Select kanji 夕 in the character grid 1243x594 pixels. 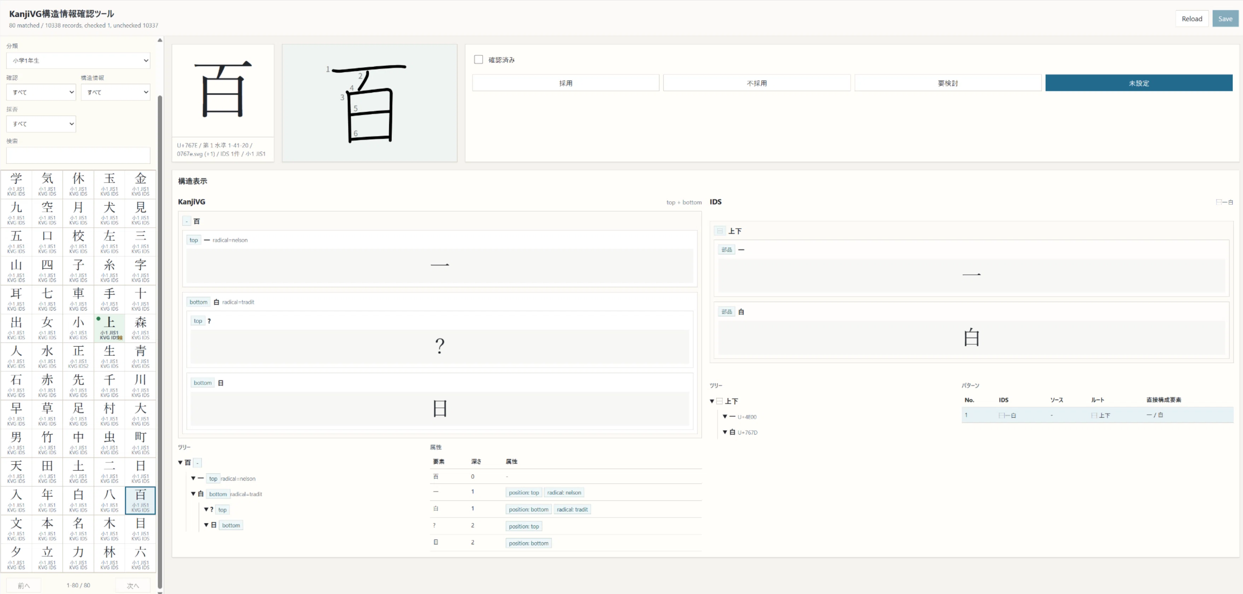point(16,557)
